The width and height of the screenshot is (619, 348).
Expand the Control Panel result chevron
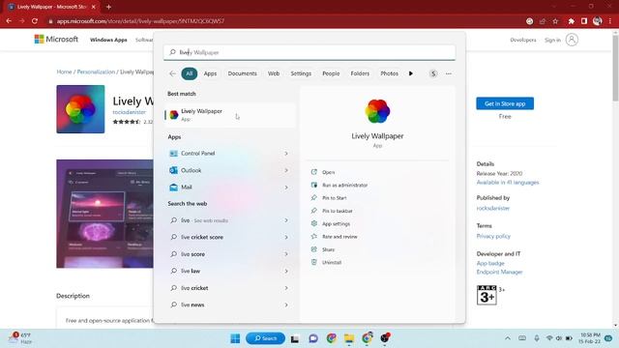pyautogui.click(x=286, y=154)
